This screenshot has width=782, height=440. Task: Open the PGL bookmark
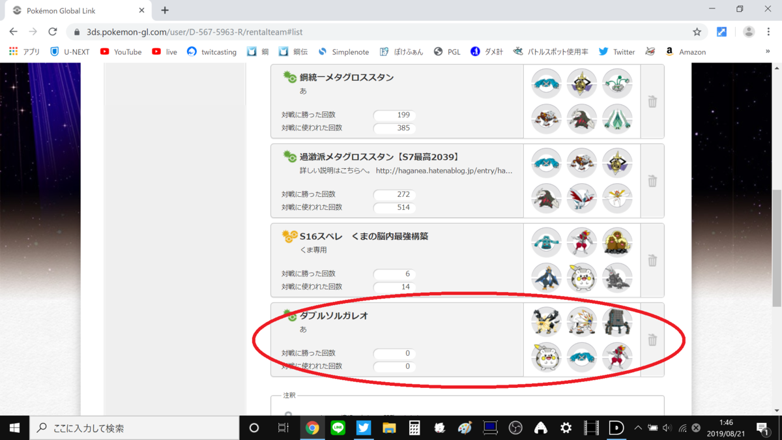[x=446, y=51]
